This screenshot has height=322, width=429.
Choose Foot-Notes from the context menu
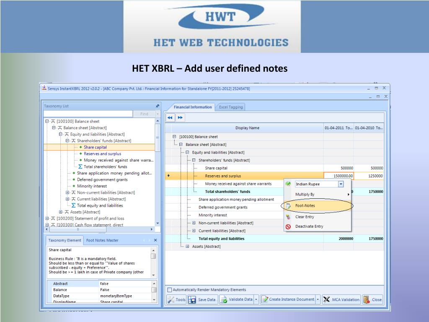pyautogui.click(x=318, y=205)
